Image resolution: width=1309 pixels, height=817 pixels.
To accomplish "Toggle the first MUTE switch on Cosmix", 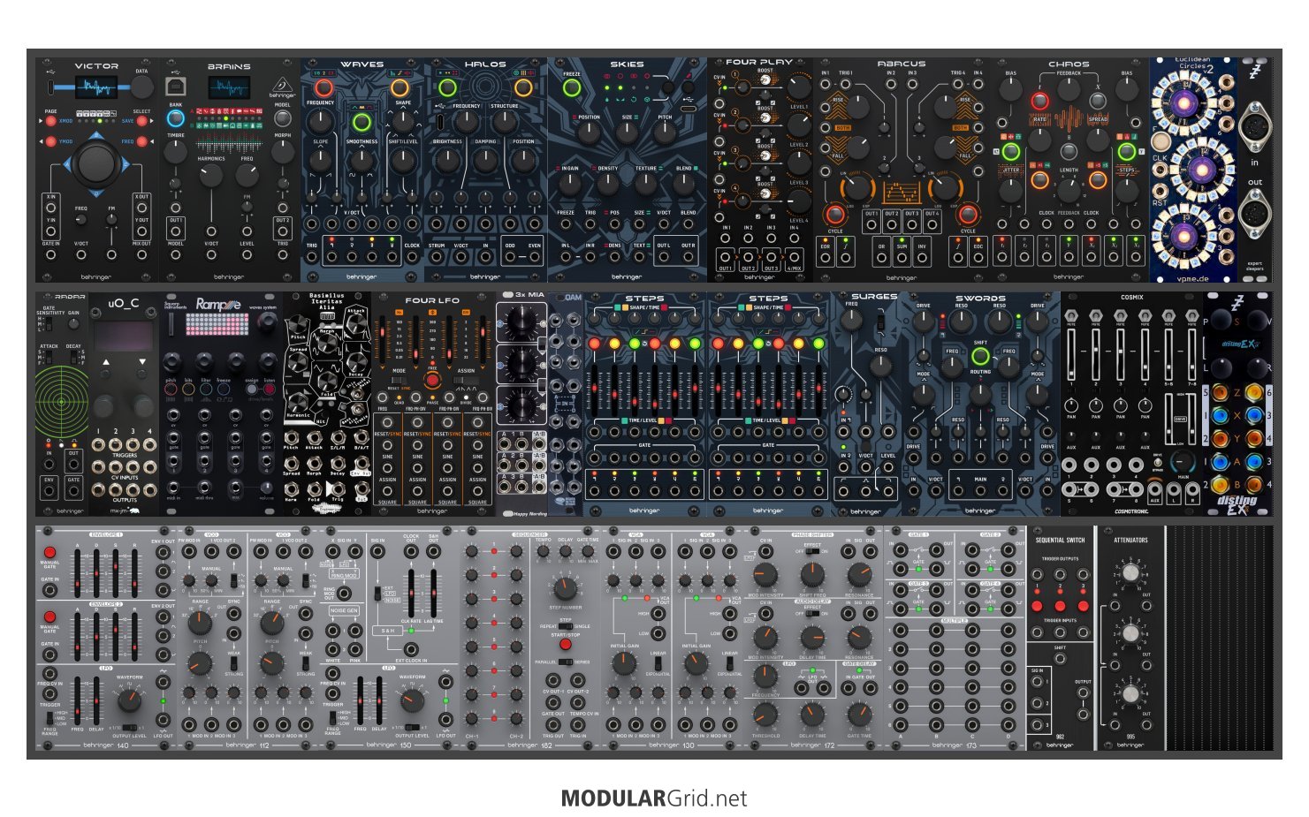I will click(1071, 316).
